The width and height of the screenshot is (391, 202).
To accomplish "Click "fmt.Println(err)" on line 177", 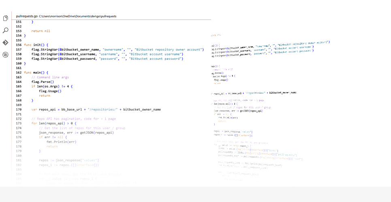I will 61,142.
